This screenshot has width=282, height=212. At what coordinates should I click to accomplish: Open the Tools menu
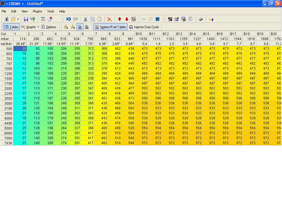pyautogui.click(x=50, y=11)
